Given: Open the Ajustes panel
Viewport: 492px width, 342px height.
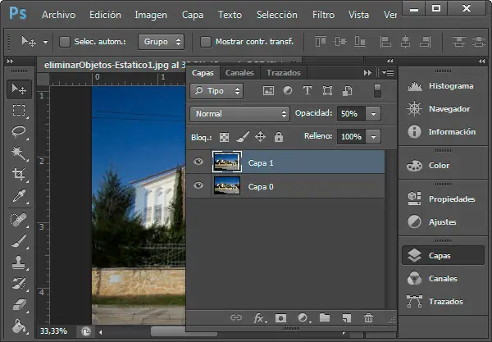Looking at the screenshot, I should pyautogui.click(x=442, y=221).
